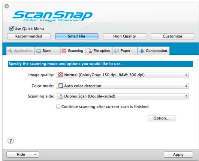Open the Paper tab
This screenshot has height=161, width=199.
[x=125, y=51]
